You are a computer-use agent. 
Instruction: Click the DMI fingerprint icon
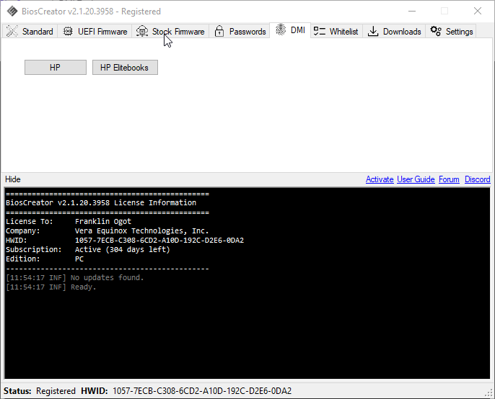pyautogui.click(x=281, y=30)
